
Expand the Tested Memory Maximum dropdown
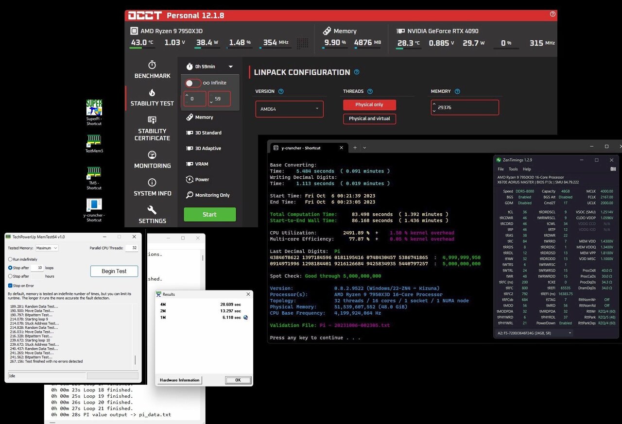pos(47,248)
